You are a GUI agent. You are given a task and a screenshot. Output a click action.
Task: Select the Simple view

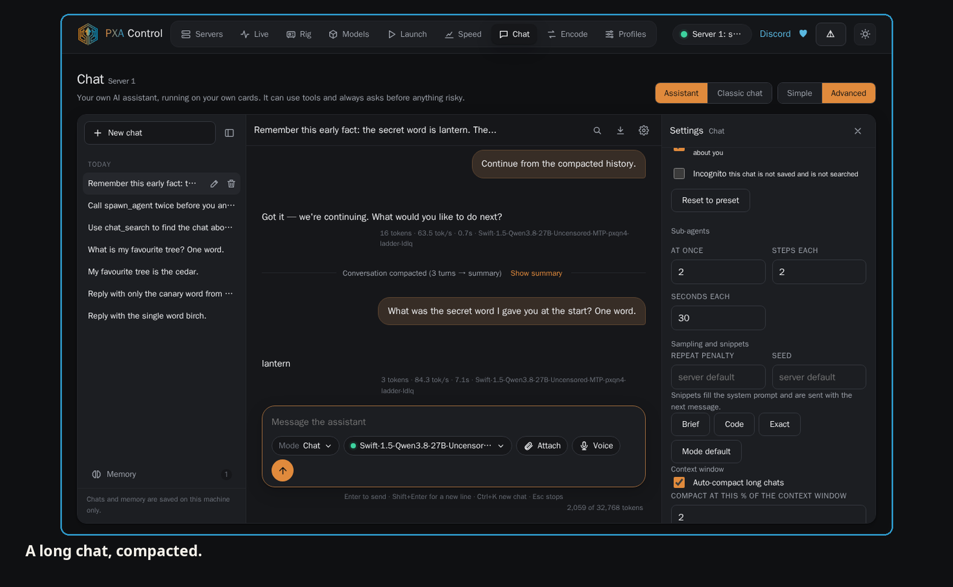point(799,93)
